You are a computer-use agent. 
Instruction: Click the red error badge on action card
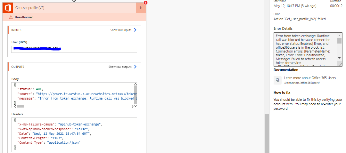pos(145,3)
